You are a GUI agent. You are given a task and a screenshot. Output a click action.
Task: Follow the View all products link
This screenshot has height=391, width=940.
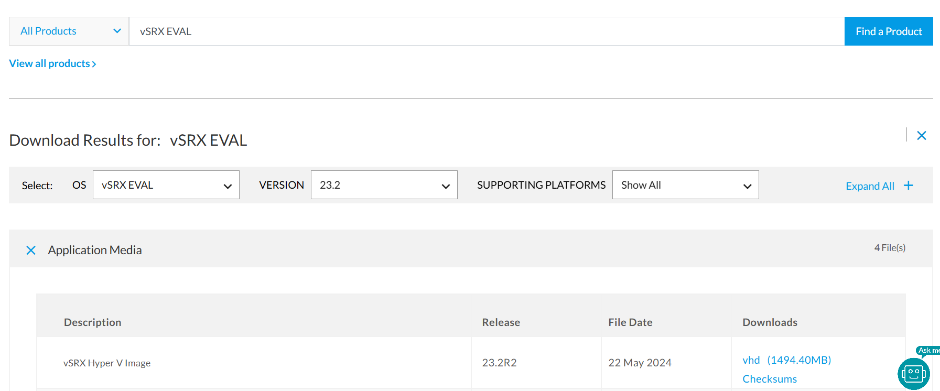(x=52, y=64)
